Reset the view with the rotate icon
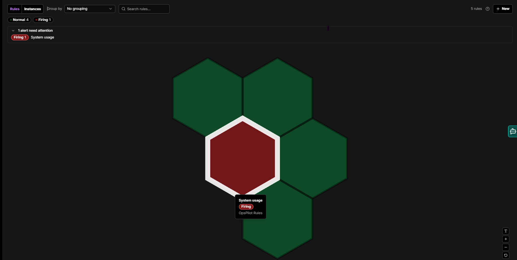The image size is (517, 260). [506, 255]
